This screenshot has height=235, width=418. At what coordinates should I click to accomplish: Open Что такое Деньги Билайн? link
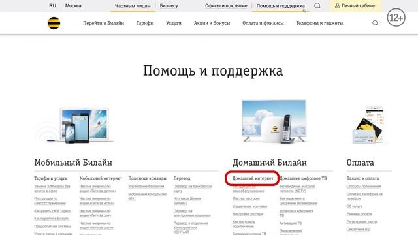187,201
